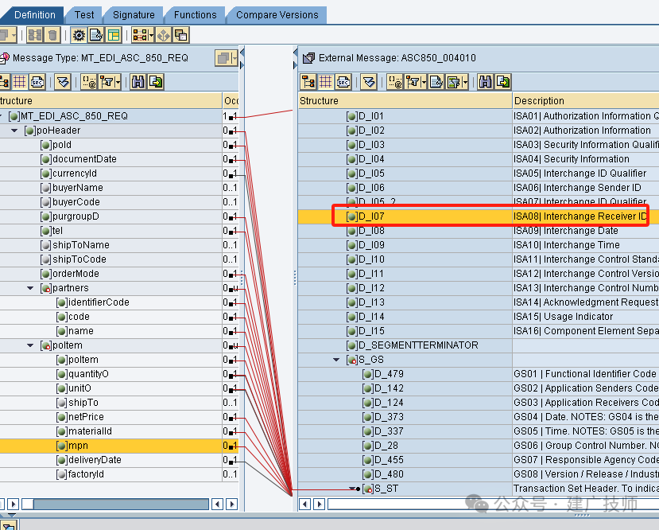Screen dimensions: 659x530
Task: Collapse the poItem parent node
Action: click(x=30, y=345)
